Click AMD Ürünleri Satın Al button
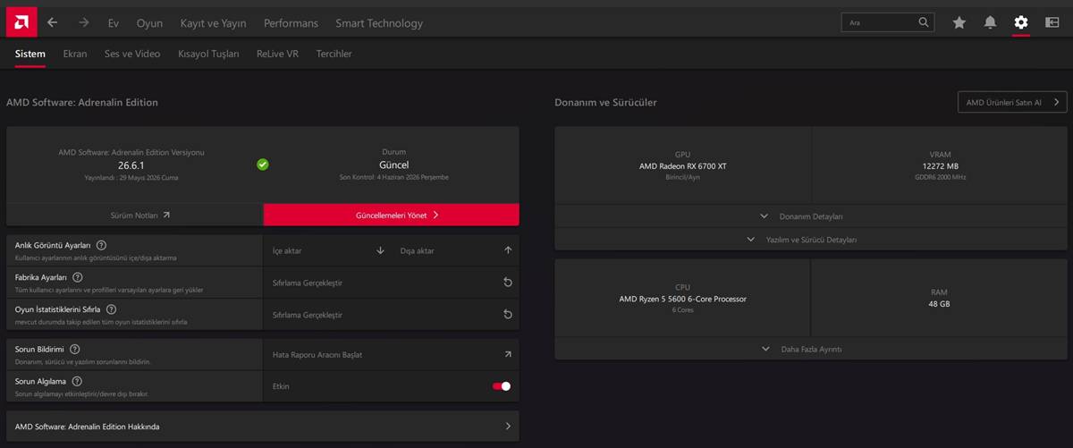Screen dimensions: 1073x448 tap(1012, 103)
